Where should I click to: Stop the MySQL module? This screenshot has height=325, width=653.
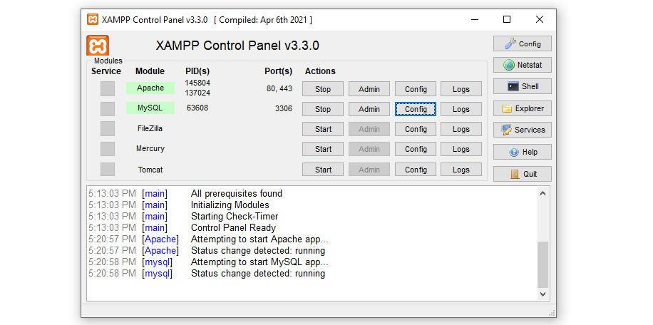coord(323,109)
